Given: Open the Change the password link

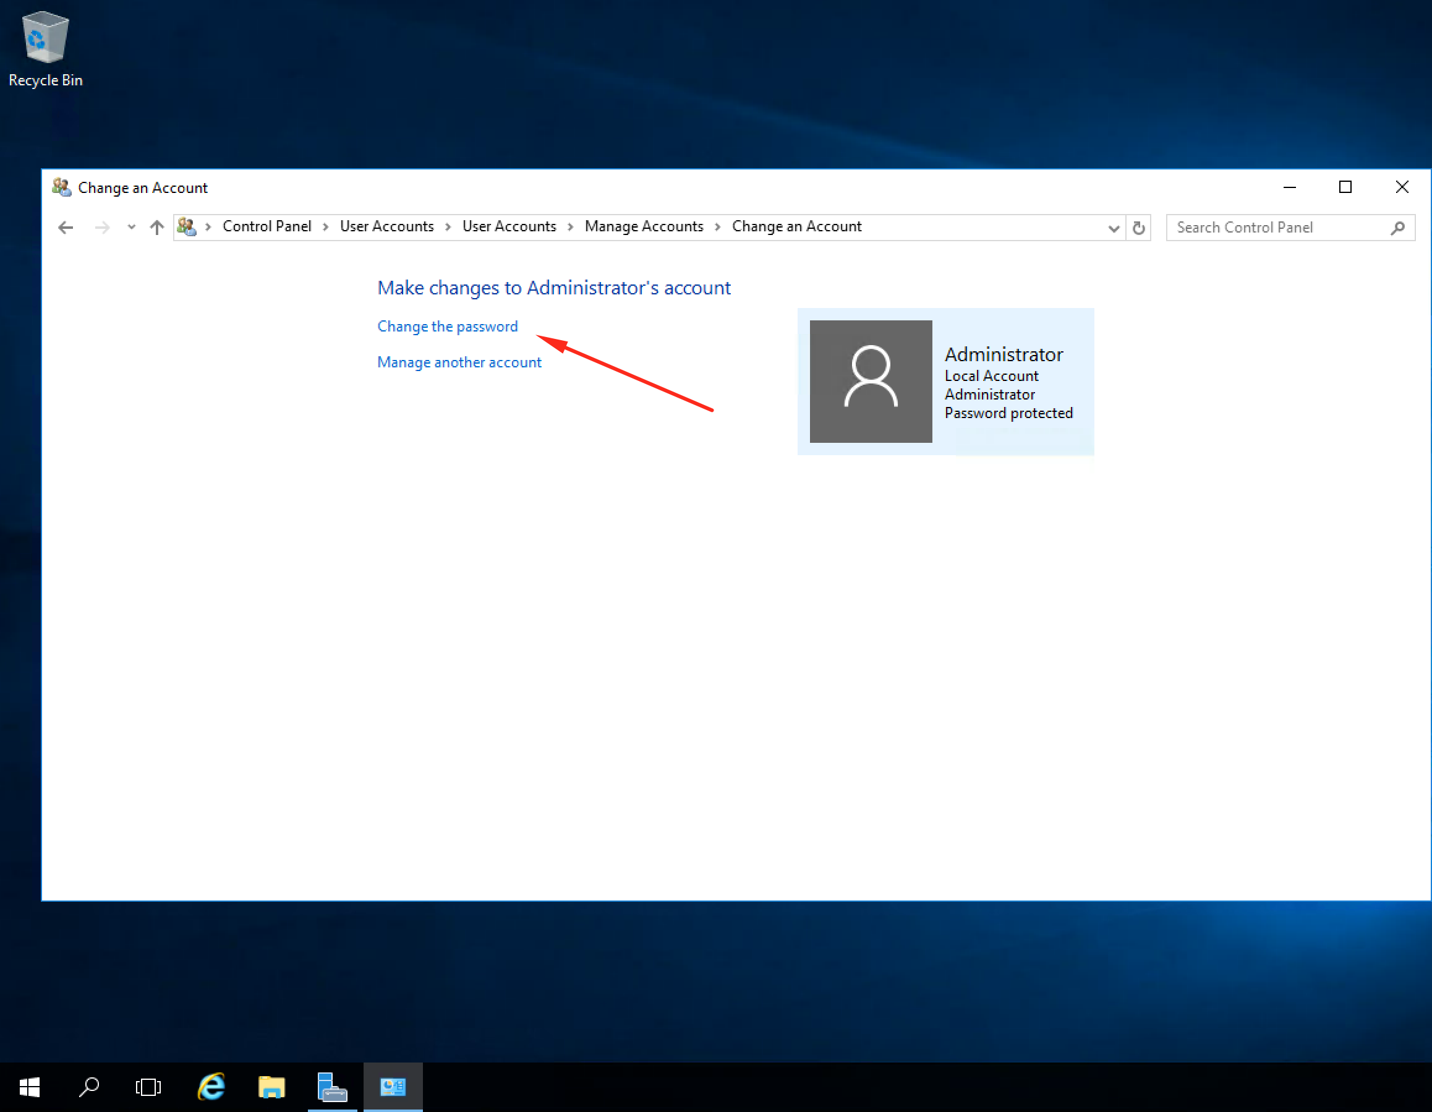Looking at the screenshot, I should tap(447, 326).
